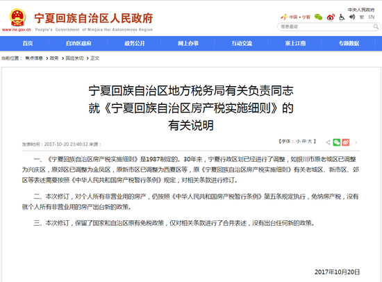Switch to Traditional Chinese 繁

click(362, 17)
